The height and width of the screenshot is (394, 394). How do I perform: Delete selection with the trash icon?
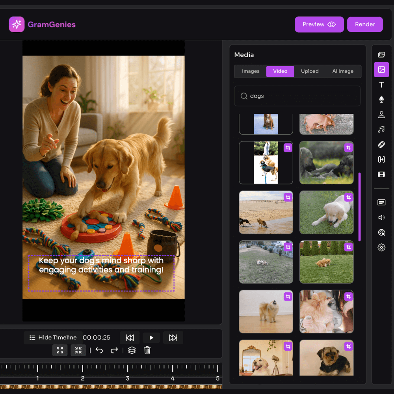[147, 350]
